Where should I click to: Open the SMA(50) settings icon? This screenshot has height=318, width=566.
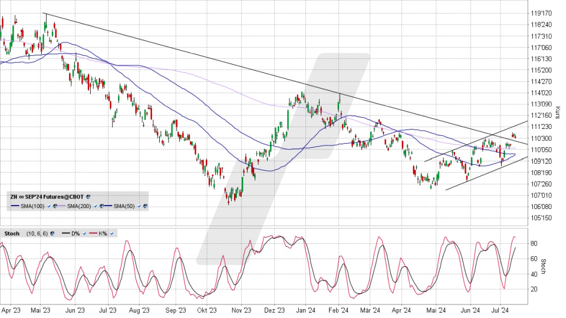(x=145, y=206)
